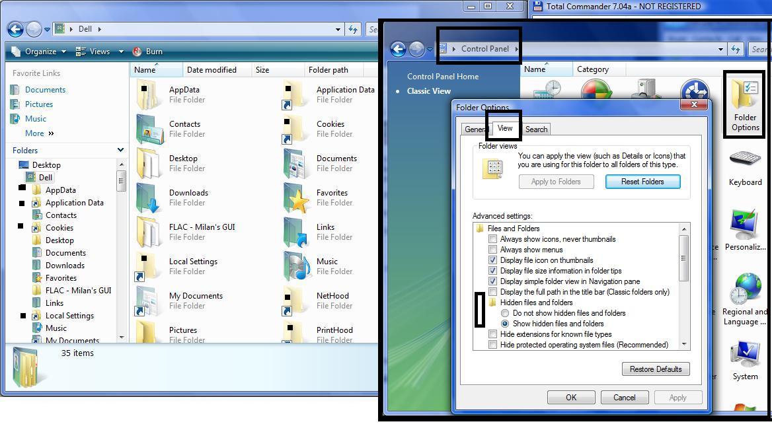772x432 pixels.
Task: Click the Back arrow in the Control Panel window
Action: coord(399,49)
